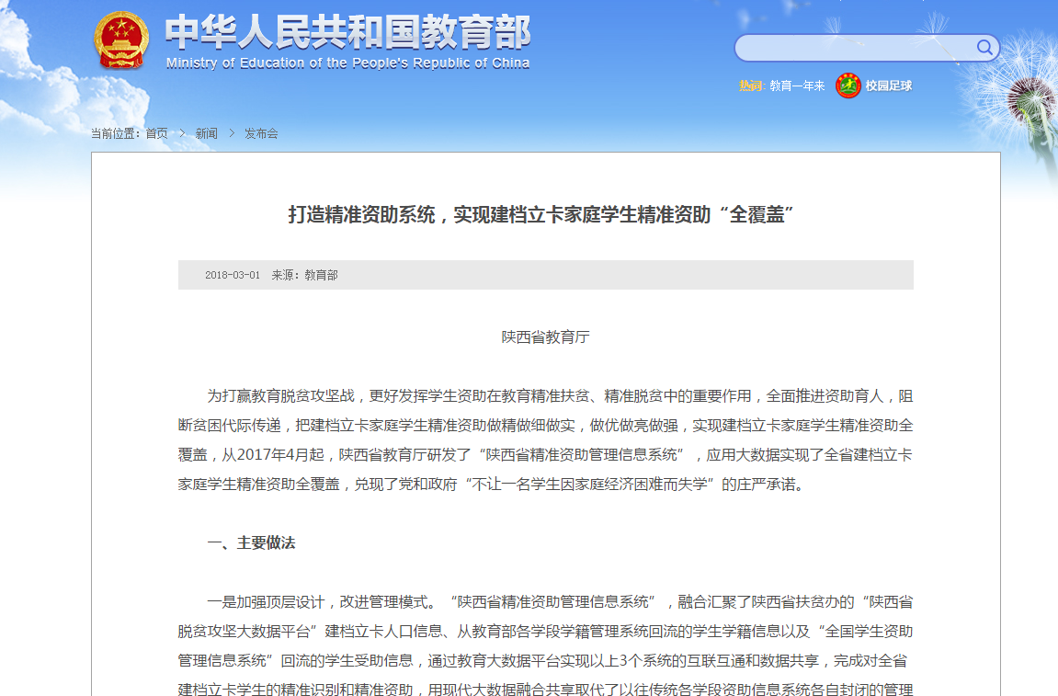Go to 首页 in the breadcrumb
Image resolution: width=1058 pixels, height=696 pixels.
coord(156,133)
